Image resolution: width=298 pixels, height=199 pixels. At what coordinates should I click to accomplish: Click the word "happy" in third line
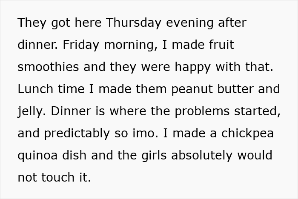pyautogui.click(x=193, y=68)
